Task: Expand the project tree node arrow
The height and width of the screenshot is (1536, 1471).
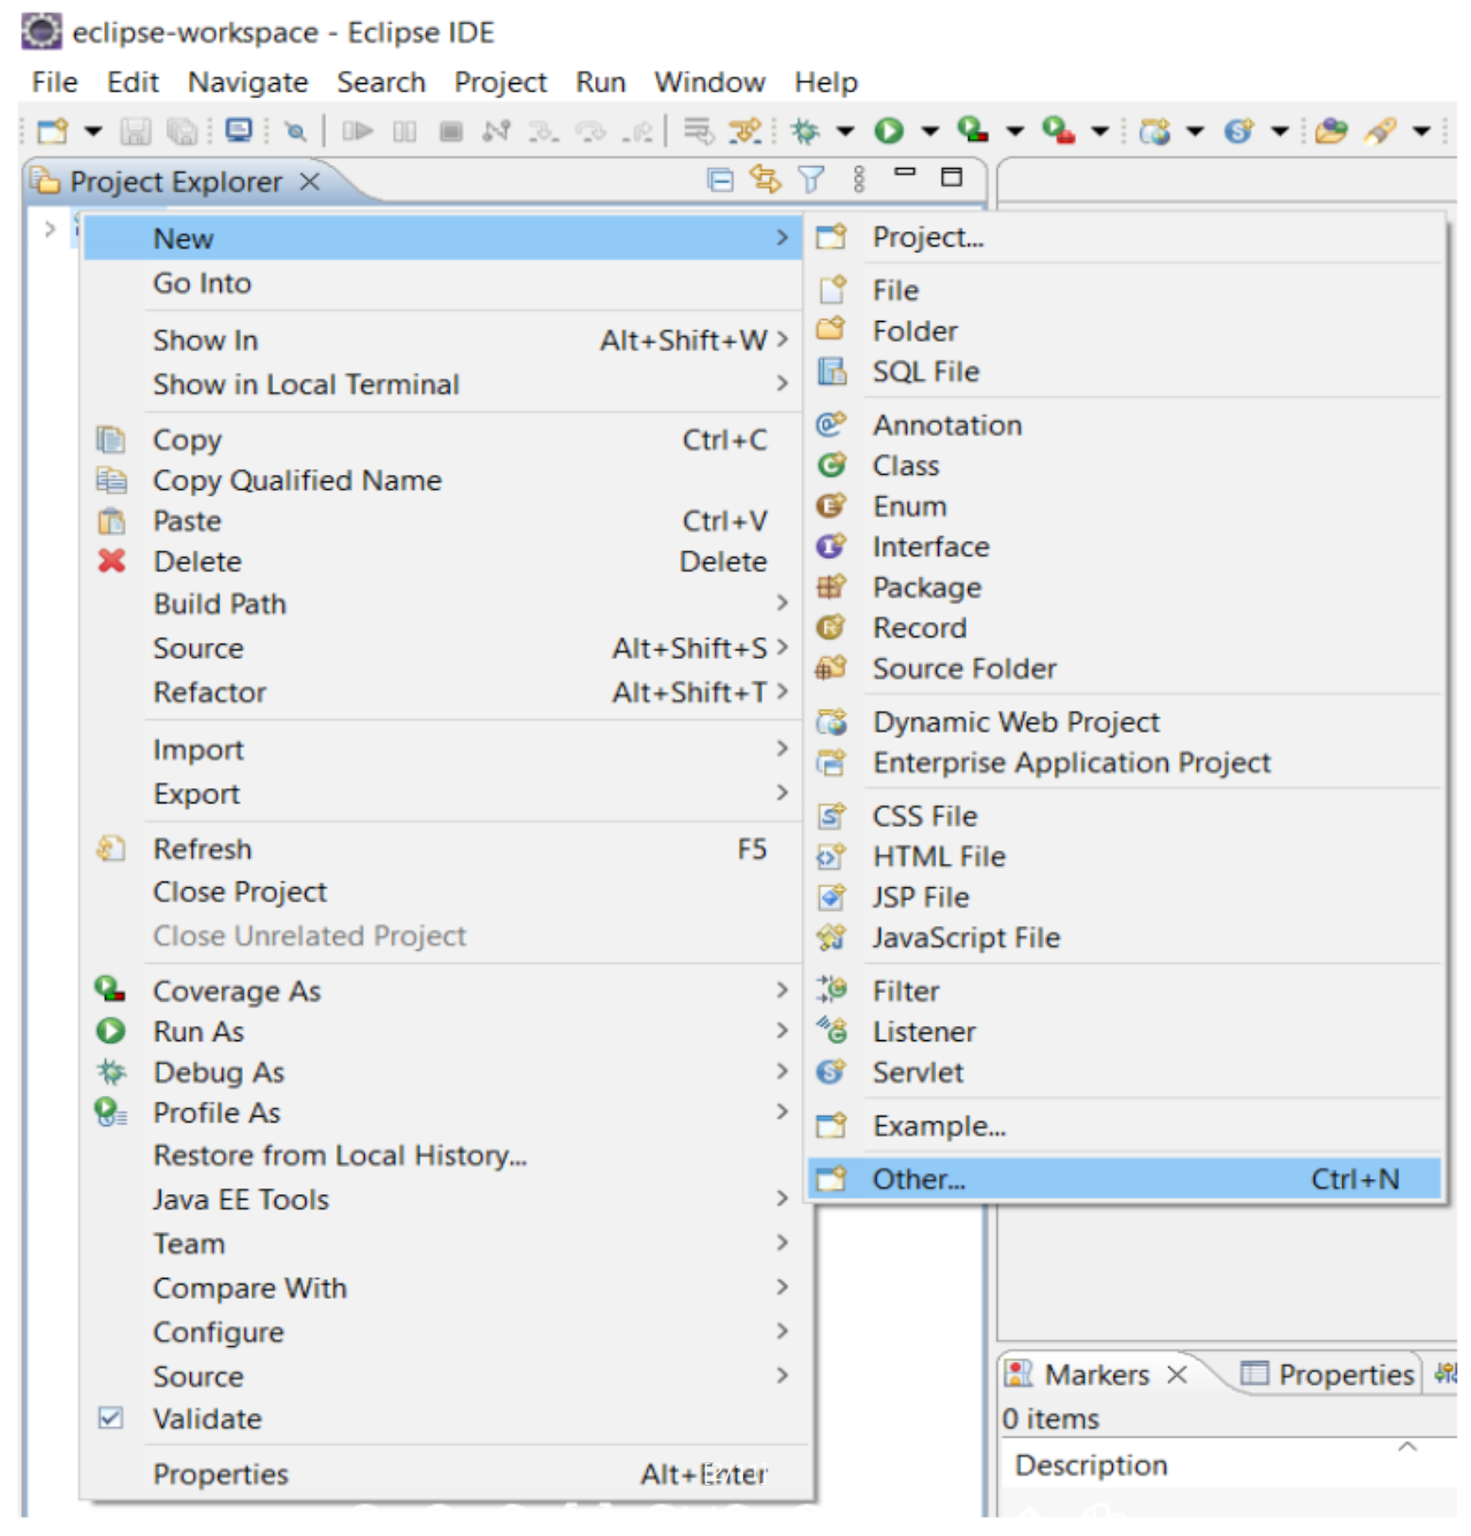Action: [x=50, y=229]
